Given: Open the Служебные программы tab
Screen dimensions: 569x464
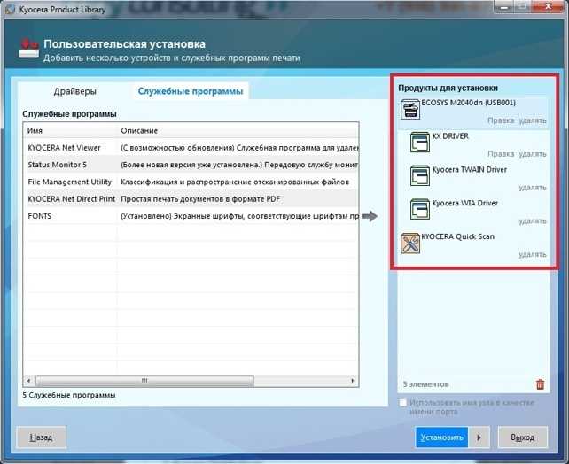Looking at the screenshot, I should 191,91.
